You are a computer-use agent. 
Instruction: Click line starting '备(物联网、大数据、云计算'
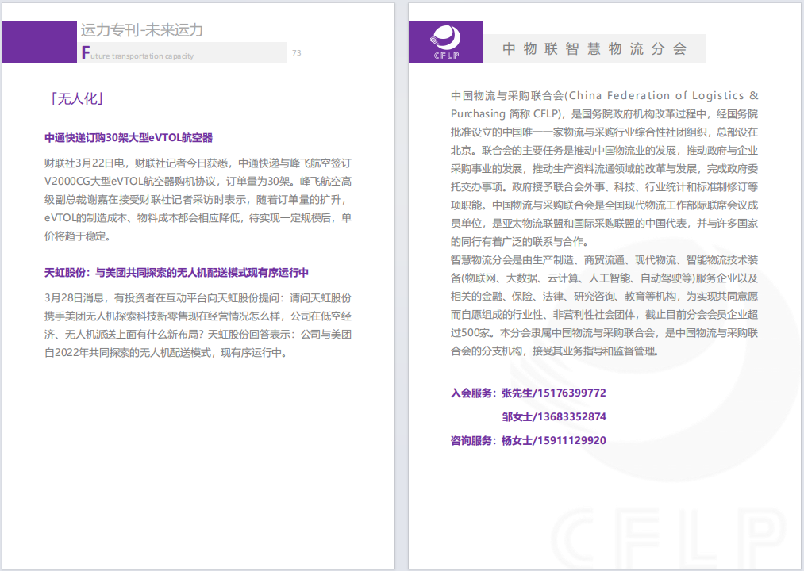(604, 278)
